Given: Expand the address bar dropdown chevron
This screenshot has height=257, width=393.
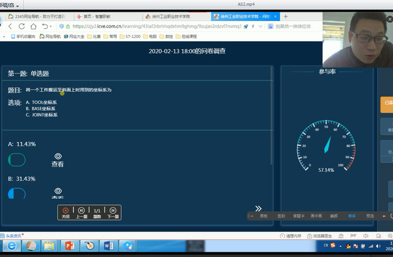Looking at the screenshot, I should click(x=260, y=26).
